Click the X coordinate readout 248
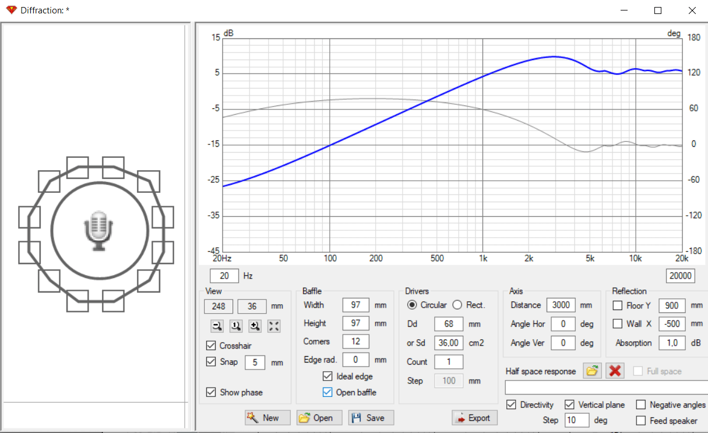 pyautogui.click(x=219, y=307)
